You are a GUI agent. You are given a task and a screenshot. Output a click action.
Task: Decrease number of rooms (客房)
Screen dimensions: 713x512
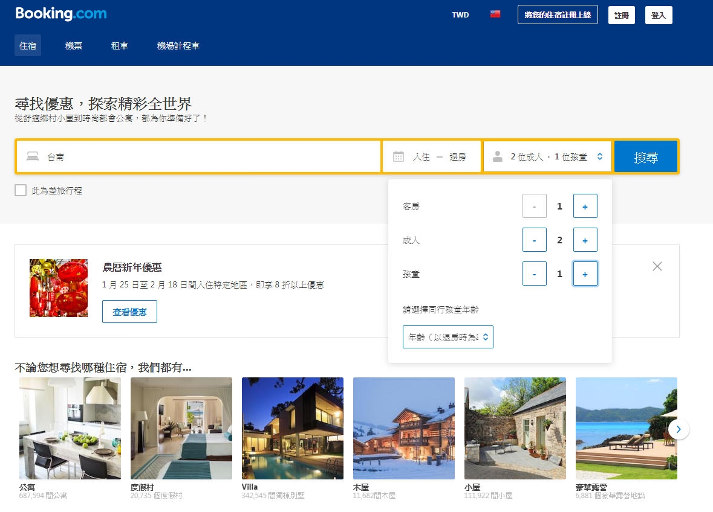coord(534,206)
